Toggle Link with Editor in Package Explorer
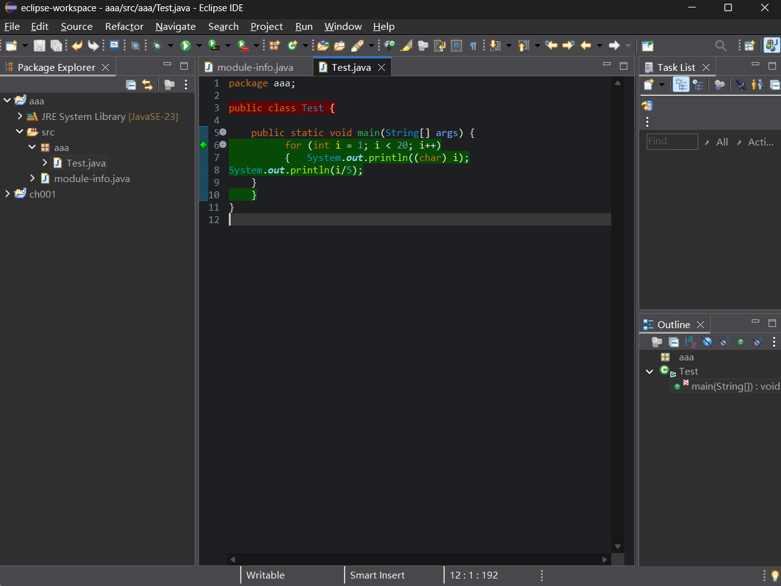781x586 pixels. click(x=147, y=85)
